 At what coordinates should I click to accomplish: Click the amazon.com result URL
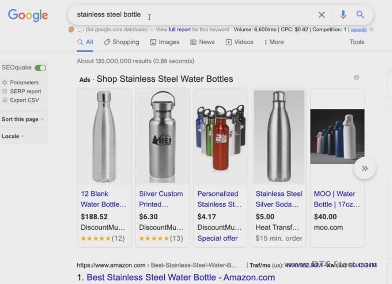coord(156,265)
